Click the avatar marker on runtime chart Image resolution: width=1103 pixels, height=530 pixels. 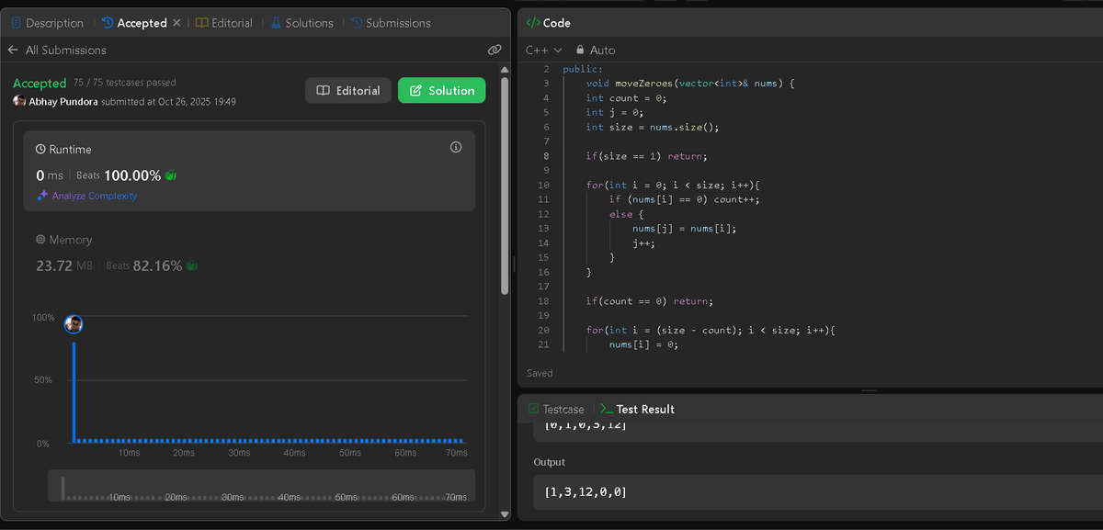click(x=74, y=324)
